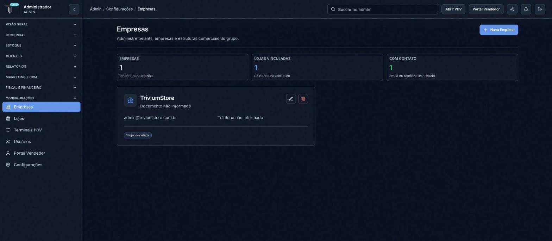Open the Lojas menu item
The height and width of the screenshot is (241, 552).
tap(41, 119)
